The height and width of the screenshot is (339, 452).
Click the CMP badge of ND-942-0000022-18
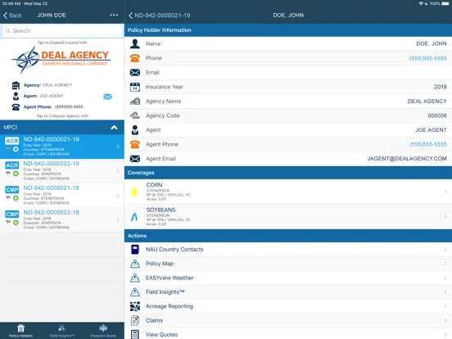pos(12,215)
